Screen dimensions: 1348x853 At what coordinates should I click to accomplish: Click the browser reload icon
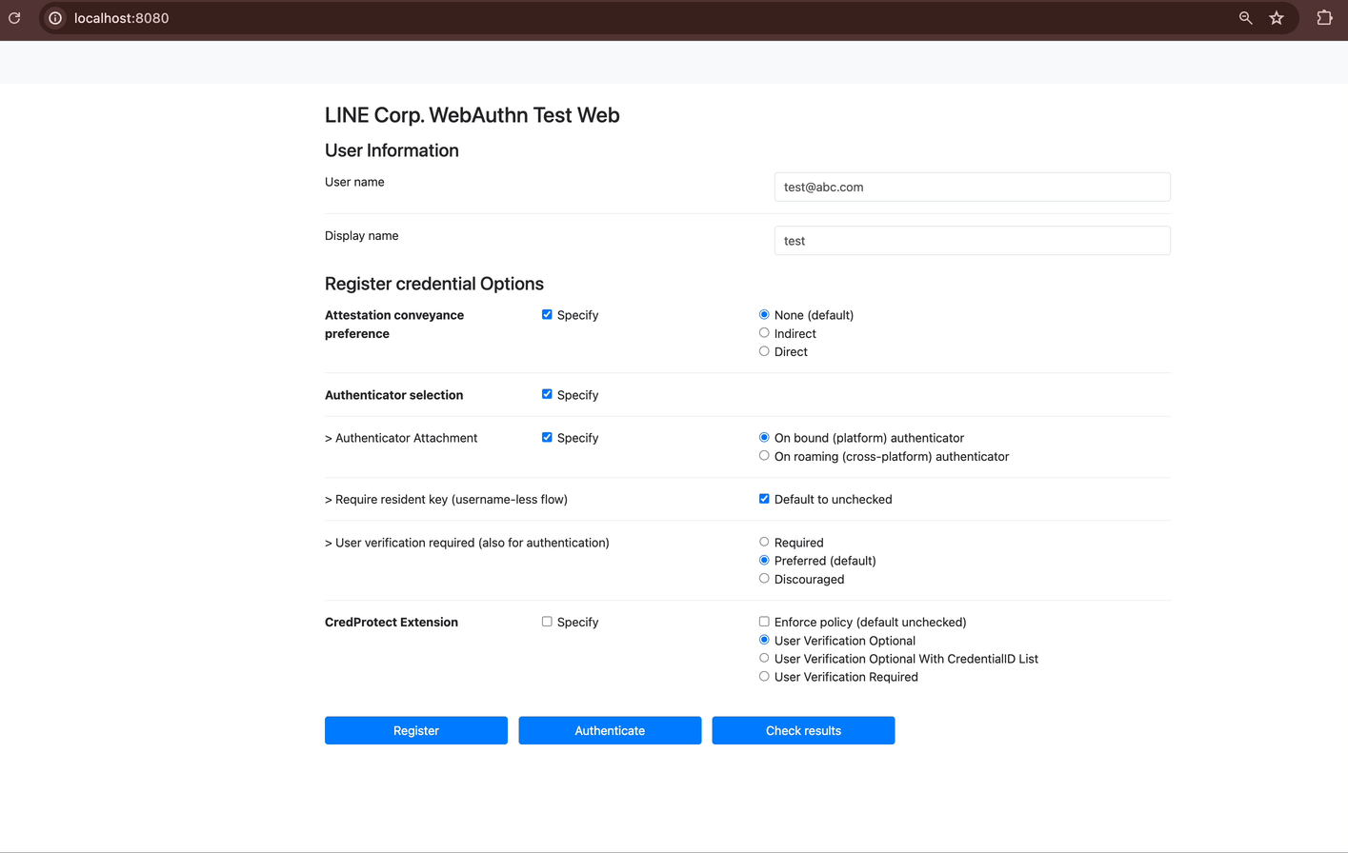coord(14,18)
